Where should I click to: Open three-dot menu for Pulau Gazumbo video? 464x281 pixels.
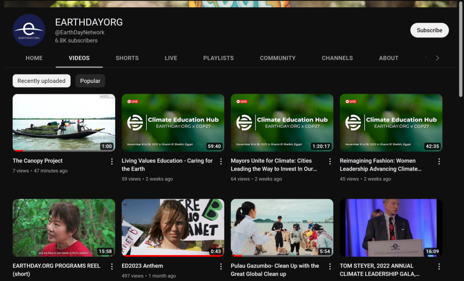coord(330,266)
